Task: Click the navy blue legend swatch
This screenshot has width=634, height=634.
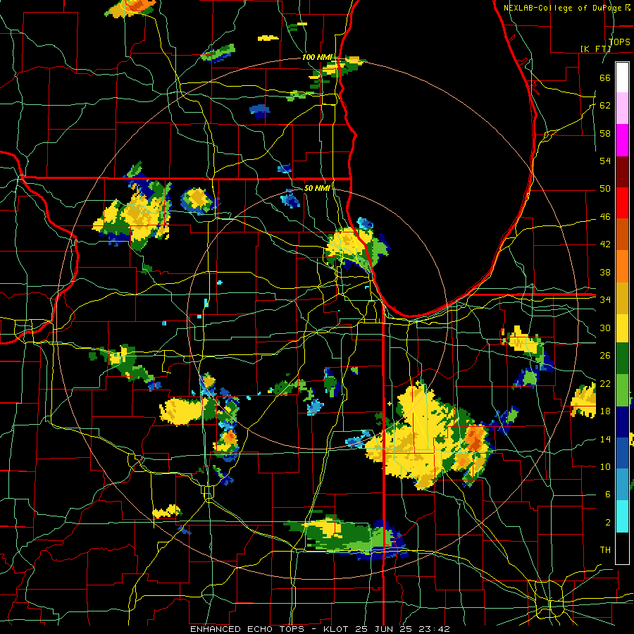Action: (x=622, y=422)
